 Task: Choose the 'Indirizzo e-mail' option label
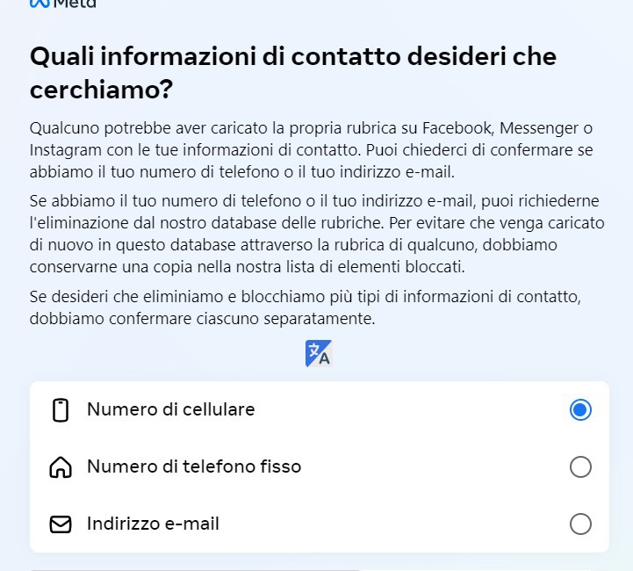(x=153, y=524)
